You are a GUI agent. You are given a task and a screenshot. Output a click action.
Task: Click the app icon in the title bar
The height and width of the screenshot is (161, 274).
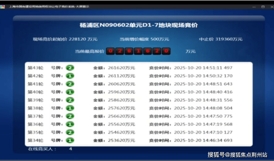pyautogui.click(x=3, y=7)
